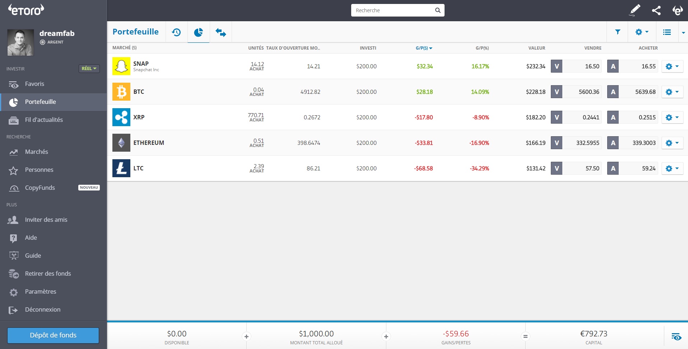Expand the portfolio settings gear dropdown

(642, 32)
